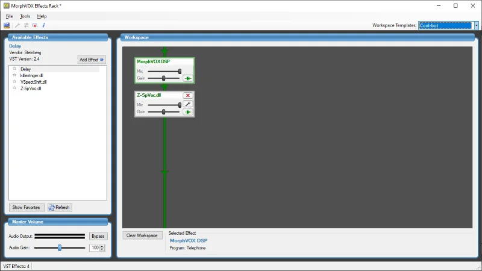The image size is (482, 271).
Task: Click the Add Effect button
Action: click(x=92, y=60)
